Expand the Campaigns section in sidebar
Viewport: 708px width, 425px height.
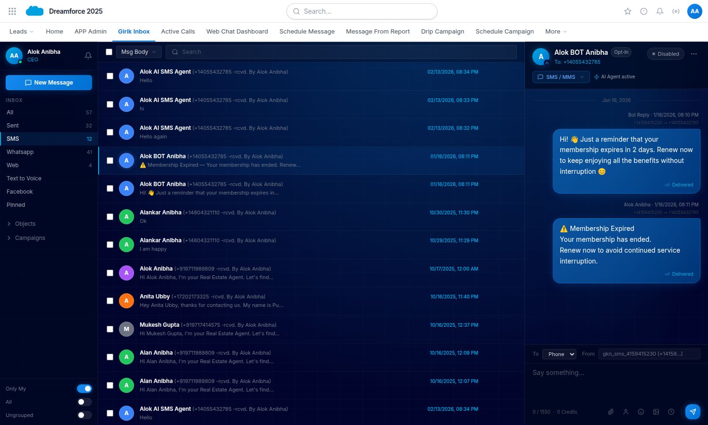click(26, 238)
